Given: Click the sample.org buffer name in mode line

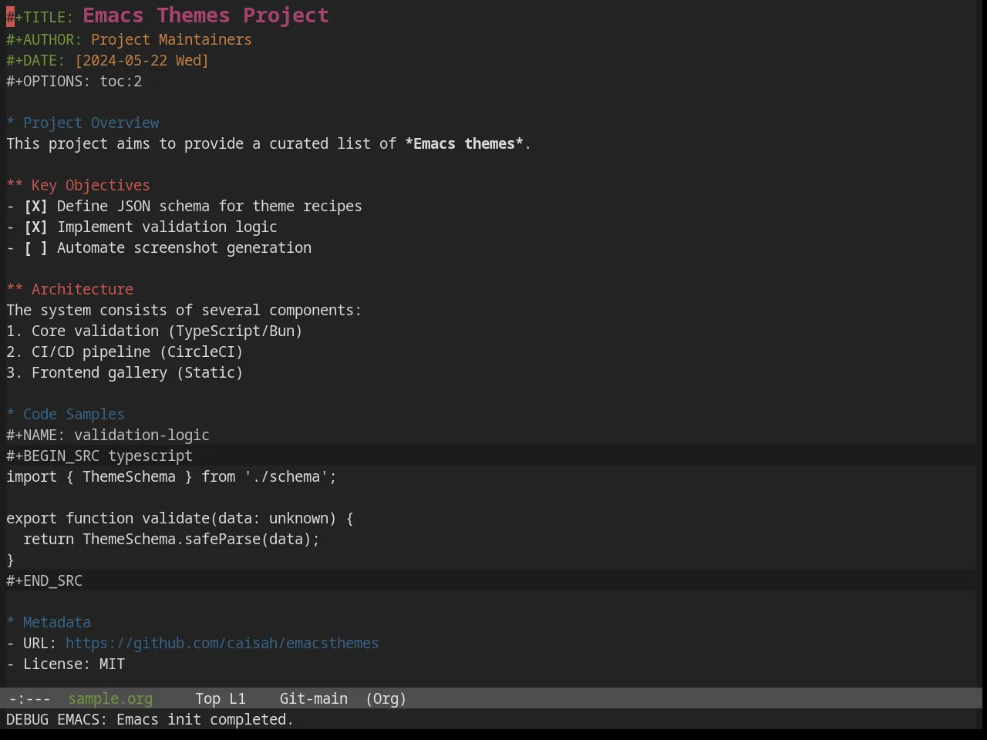Looking at the screenshot, I should pos(110,698).
